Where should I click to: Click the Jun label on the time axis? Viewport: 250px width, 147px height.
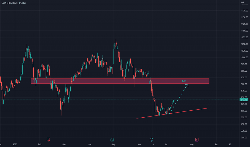(x=139, y=144)
